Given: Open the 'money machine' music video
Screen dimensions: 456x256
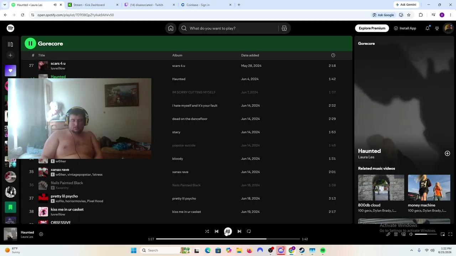Looking at the screenshot, I should click(429, 187).
